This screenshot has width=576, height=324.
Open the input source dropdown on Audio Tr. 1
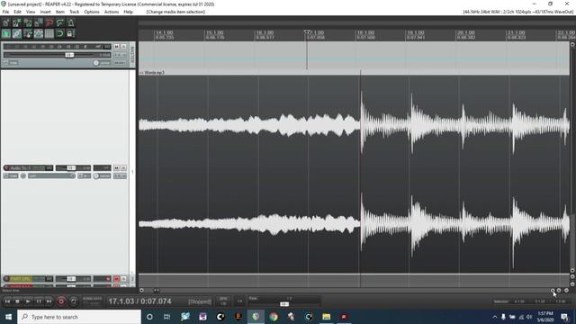[x=52, y=176]
